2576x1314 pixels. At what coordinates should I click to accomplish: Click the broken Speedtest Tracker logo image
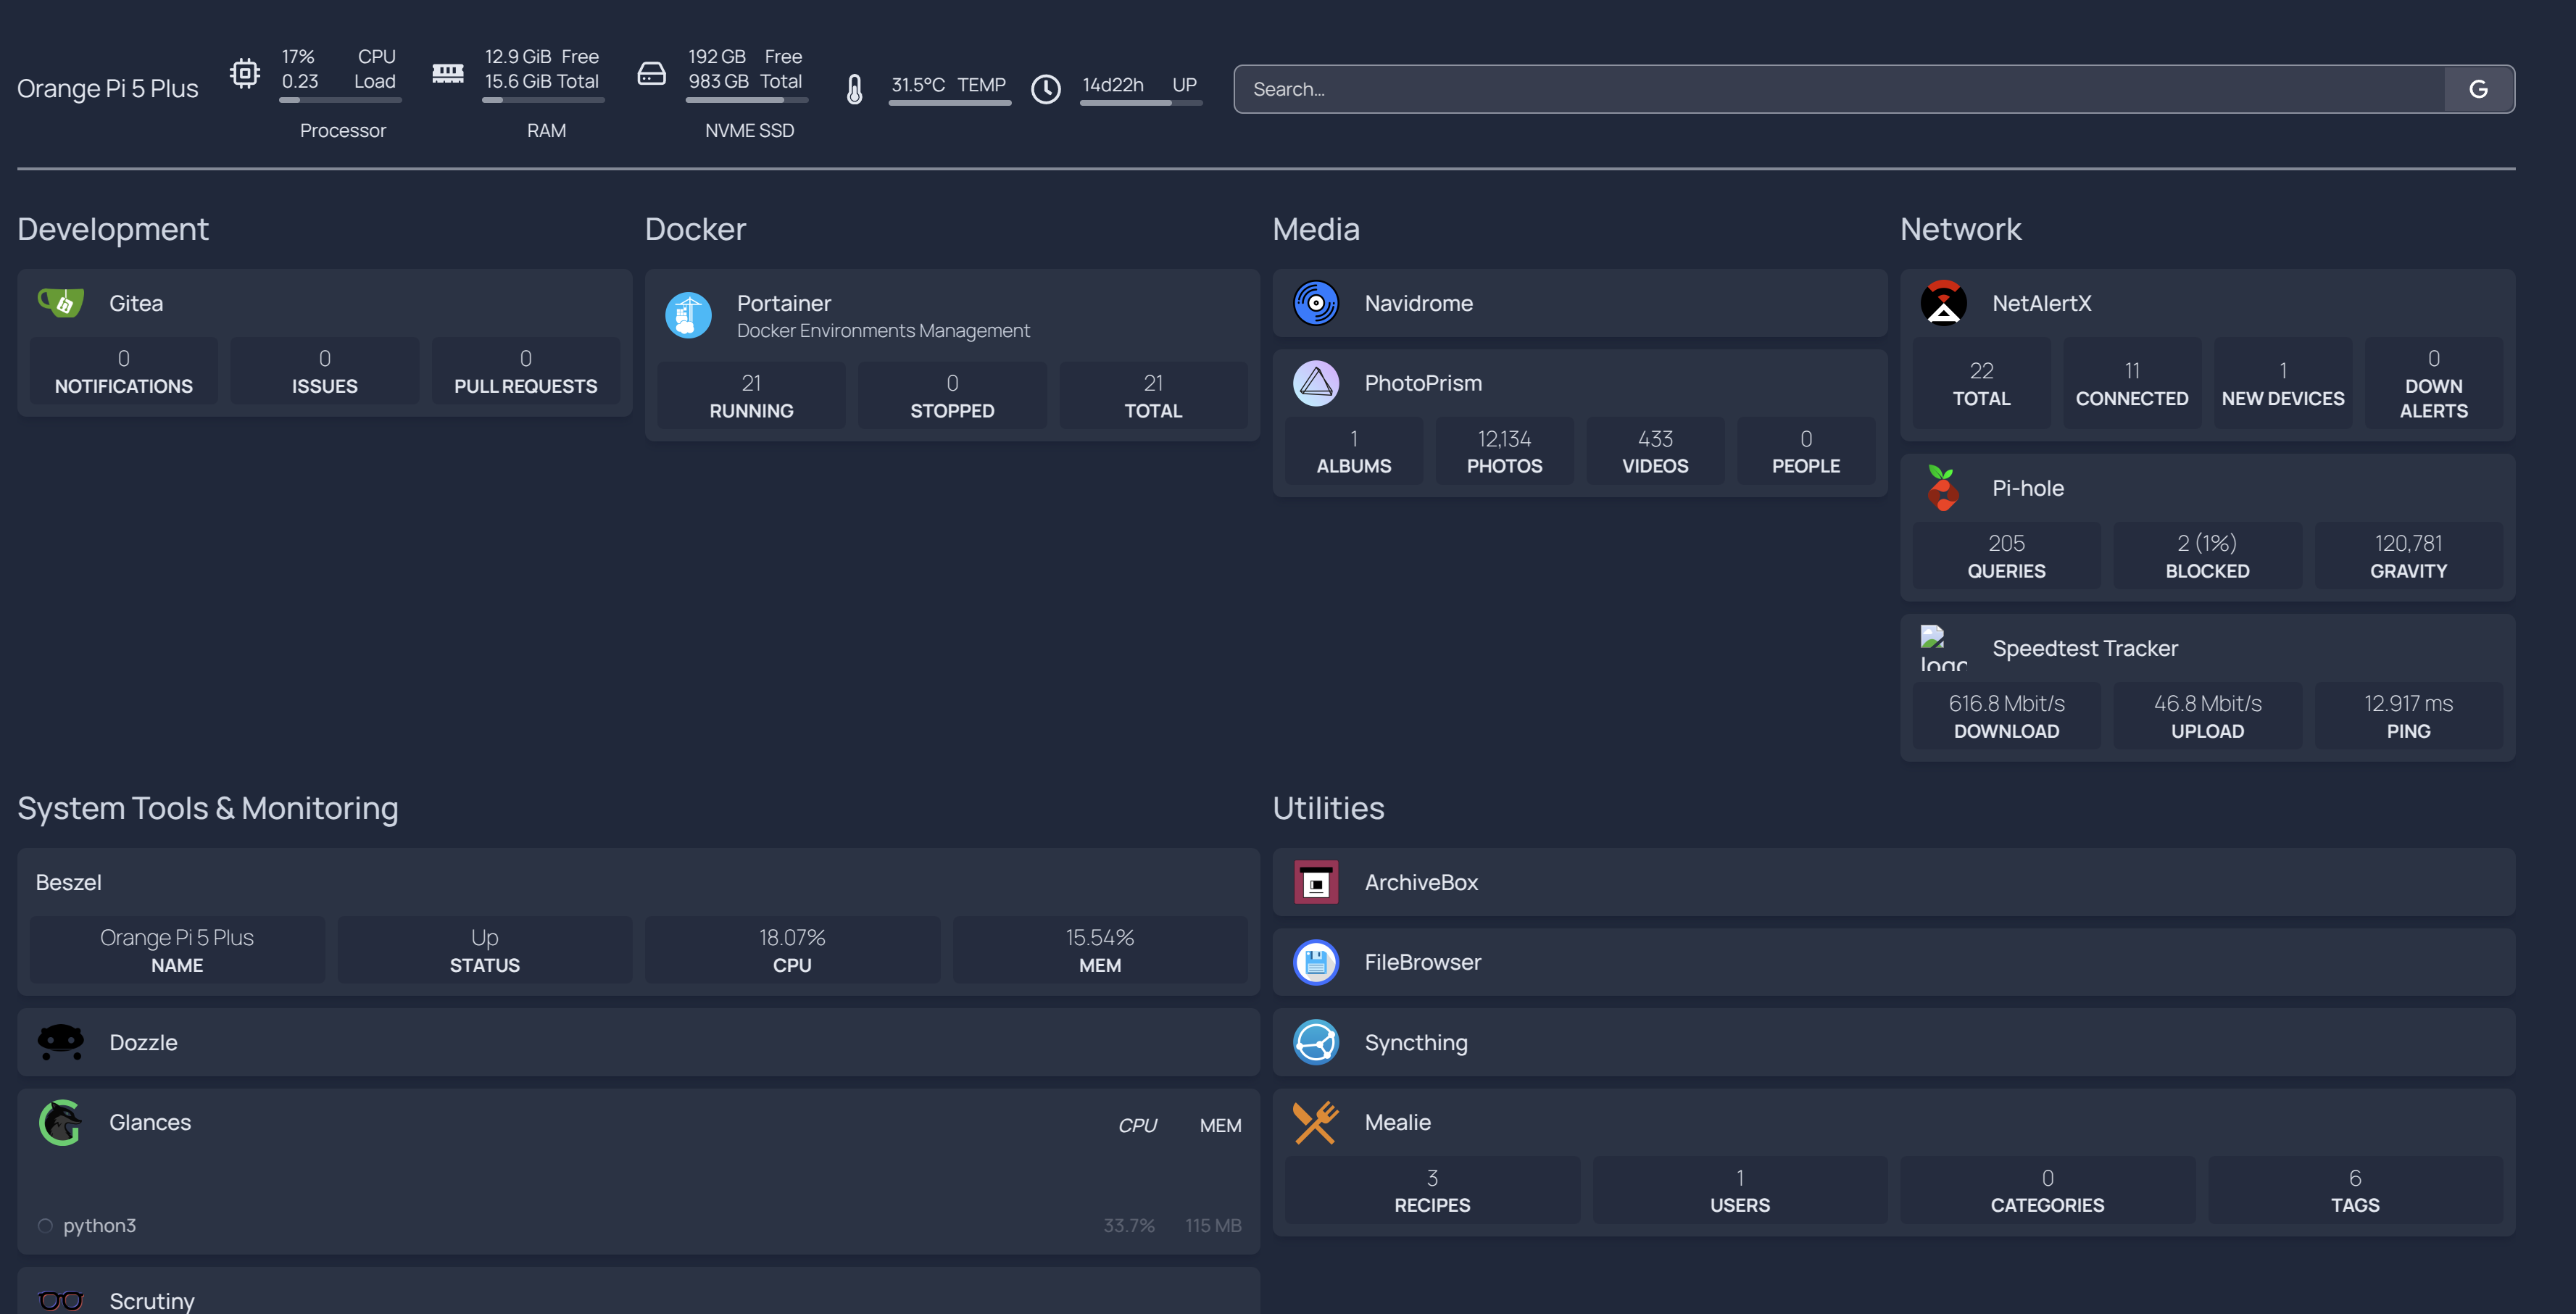[x=1943, y=648]
